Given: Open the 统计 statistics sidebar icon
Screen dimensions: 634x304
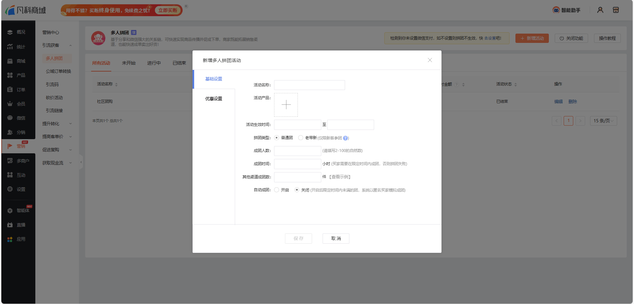Looking at the screenshot, I should (x=10, y=47).
